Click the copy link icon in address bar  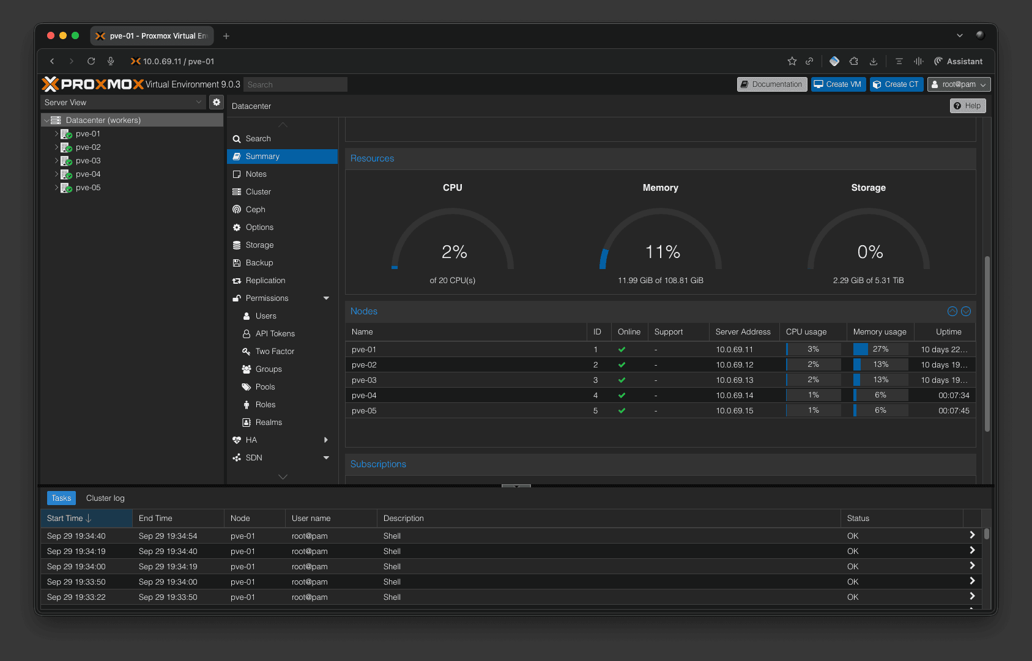click(x=809, y=61)
